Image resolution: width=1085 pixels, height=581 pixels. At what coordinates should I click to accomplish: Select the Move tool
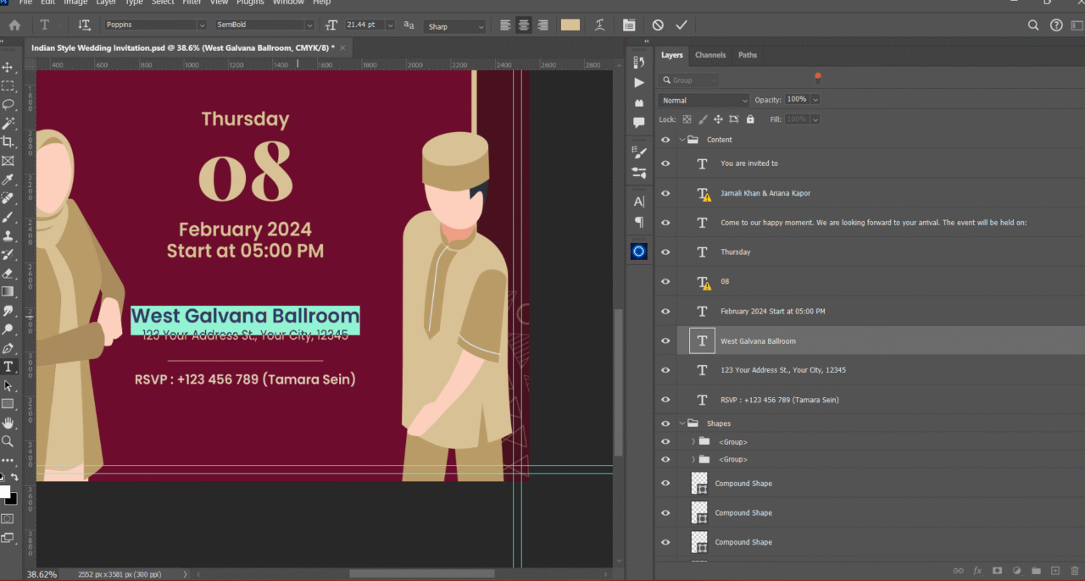8,67
